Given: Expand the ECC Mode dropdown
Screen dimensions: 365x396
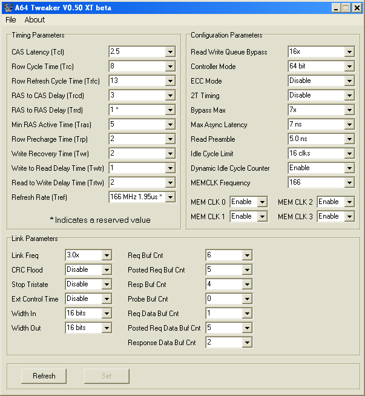Looking at the screenshot, I should 349,81.
